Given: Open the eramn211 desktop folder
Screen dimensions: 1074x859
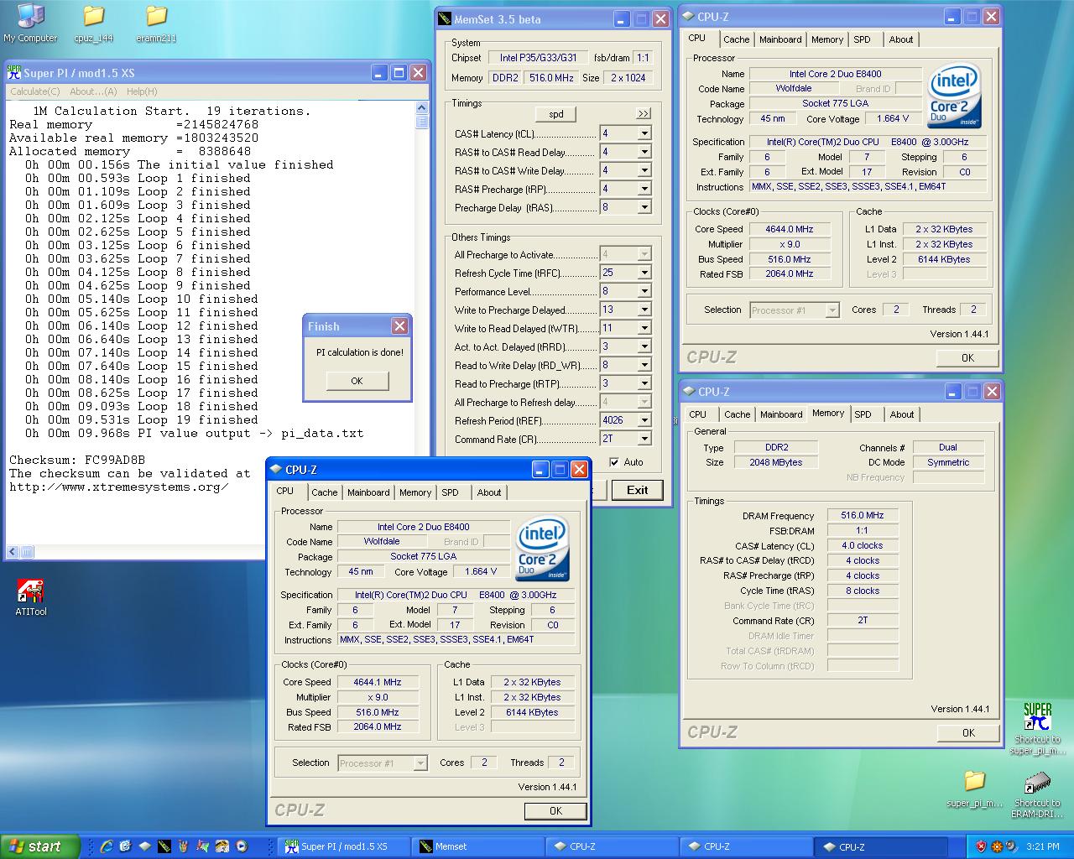Looking at the screenshot, I should (x=156, y=23).
